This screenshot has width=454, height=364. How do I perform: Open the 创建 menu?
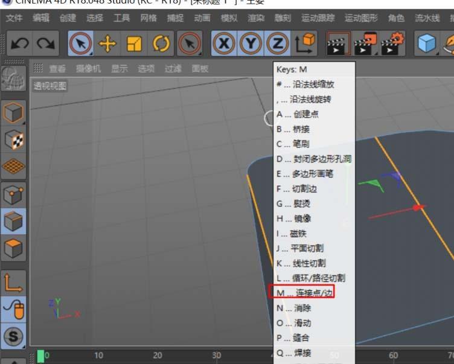(68, 18)
